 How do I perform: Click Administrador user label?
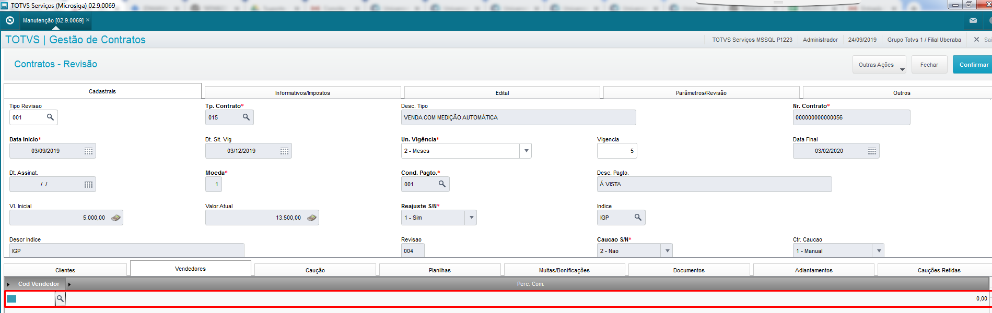tap(820, 40)
